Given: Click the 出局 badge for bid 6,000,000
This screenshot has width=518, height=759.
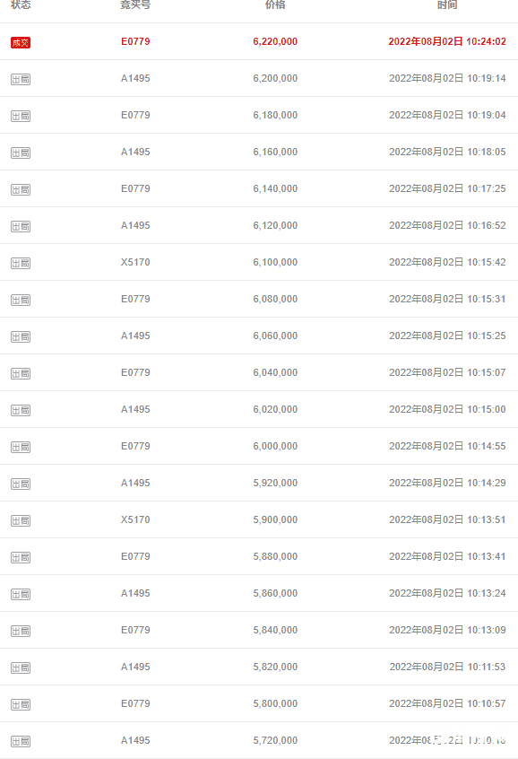Looking at the screenshot, I should (21, 448).
